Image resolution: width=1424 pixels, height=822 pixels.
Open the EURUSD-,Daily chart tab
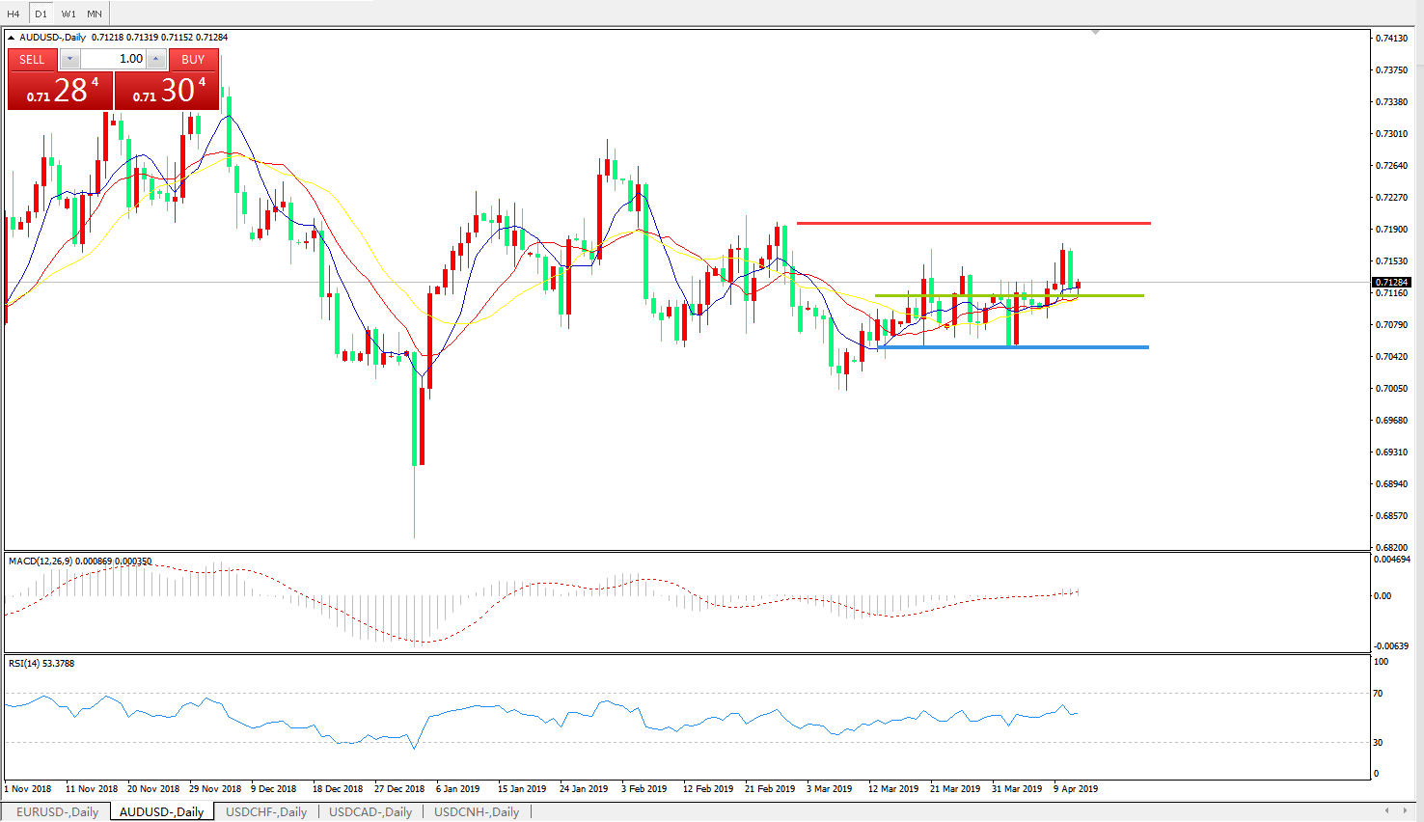coord(58,811)
